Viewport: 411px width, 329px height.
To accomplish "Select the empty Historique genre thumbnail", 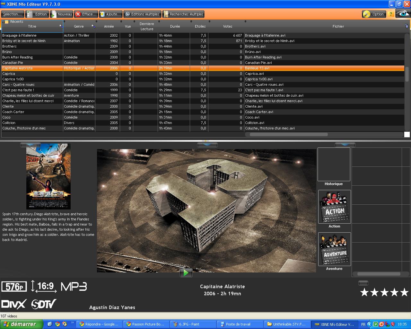I will point(334,164).
